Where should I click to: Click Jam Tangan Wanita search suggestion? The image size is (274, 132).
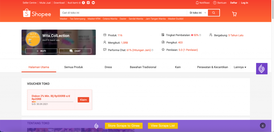click(155, 19)
